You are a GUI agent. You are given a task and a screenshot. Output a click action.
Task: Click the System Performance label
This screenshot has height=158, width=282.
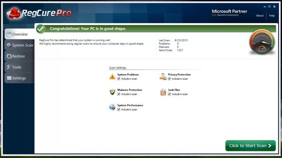130,105
